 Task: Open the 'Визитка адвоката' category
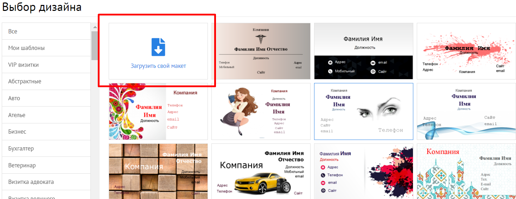pyautogui.click(x=46, y=182)
